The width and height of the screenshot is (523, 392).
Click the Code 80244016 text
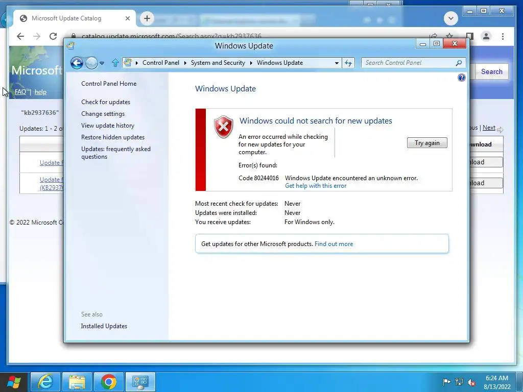click(258, 178)
